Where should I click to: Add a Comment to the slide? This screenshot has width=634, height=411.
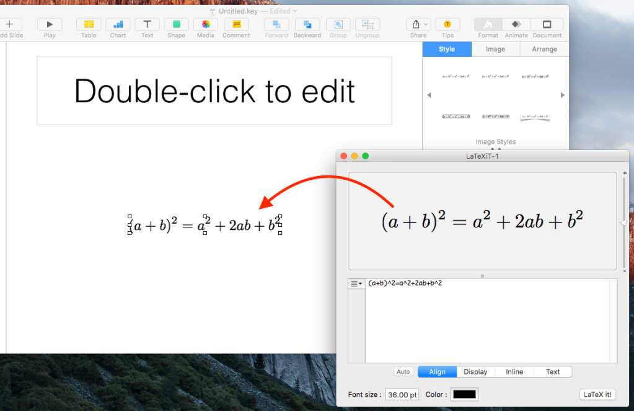236,24
